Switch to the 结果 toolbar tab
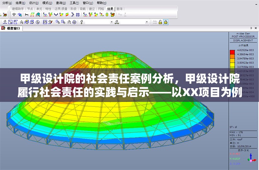Viewport: 259px width, 170px height. [110, 9]
